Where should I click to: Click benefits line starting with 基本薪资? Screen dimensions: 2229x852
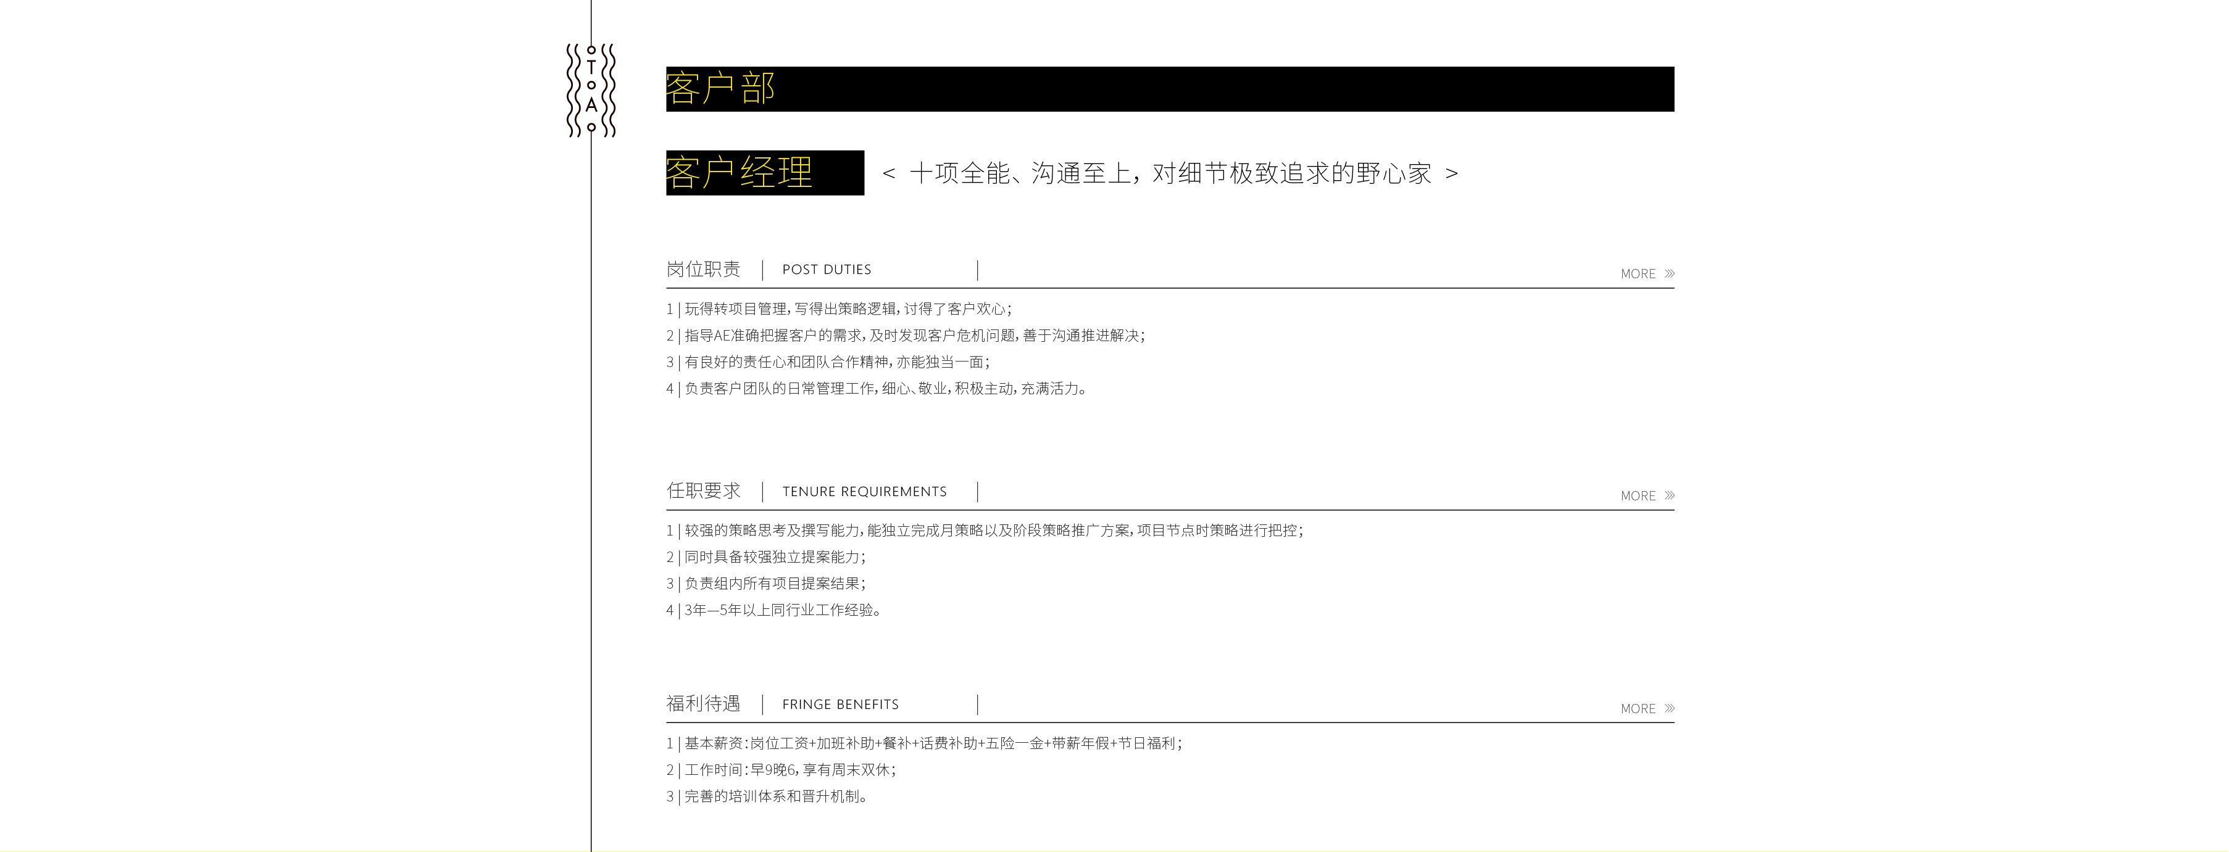click(x=923, y=744)
